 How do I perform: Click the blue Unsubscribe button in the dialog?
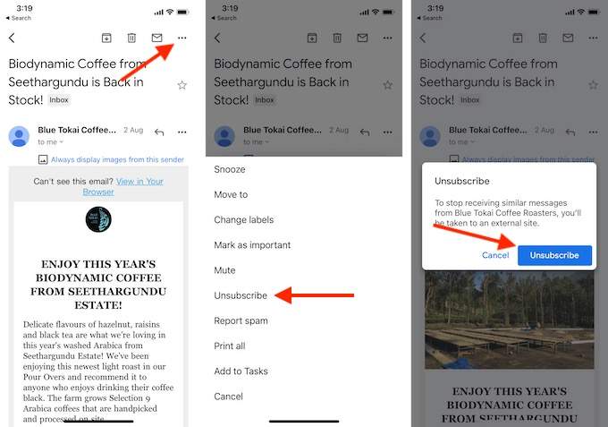[554, 255]
